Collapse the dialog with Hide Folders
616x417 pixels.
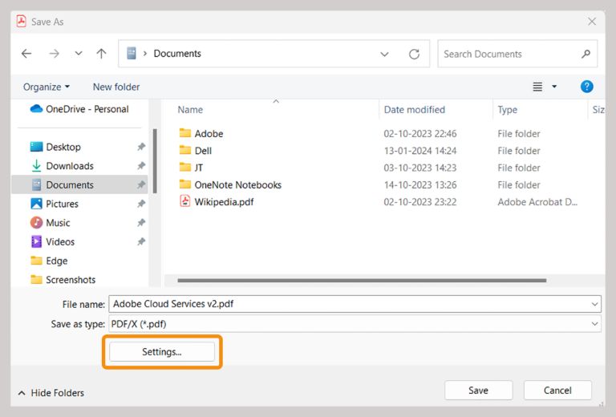tap(51, 393)
